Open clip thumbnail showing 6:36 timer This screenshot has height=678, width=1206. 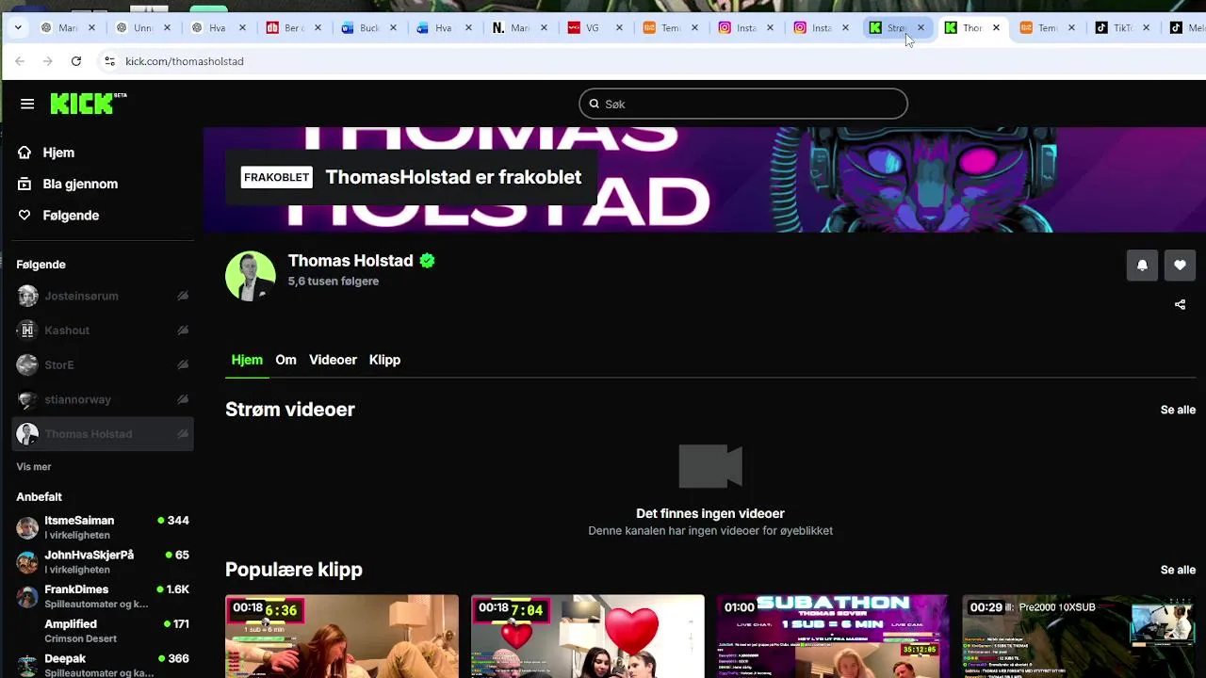pyautogui.click(x=342, y=636)
